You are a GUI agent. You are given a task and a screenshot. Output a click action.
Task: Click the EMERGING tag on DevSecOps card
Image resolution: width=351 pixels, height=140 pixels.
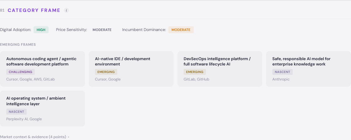(195, 72)
